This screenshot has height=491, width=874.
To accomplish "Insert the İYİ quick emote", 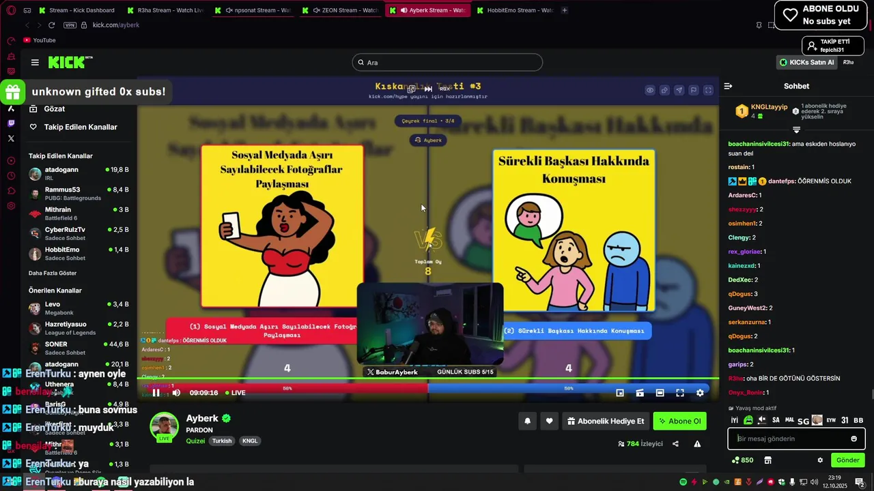I will tap(735, 420).
